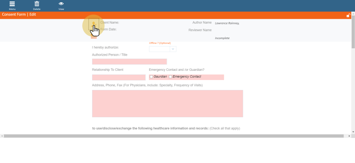The width and height of the screenshot is (355, 163).
Task: Click the Incomplete status text
Action: pos(222,38)
